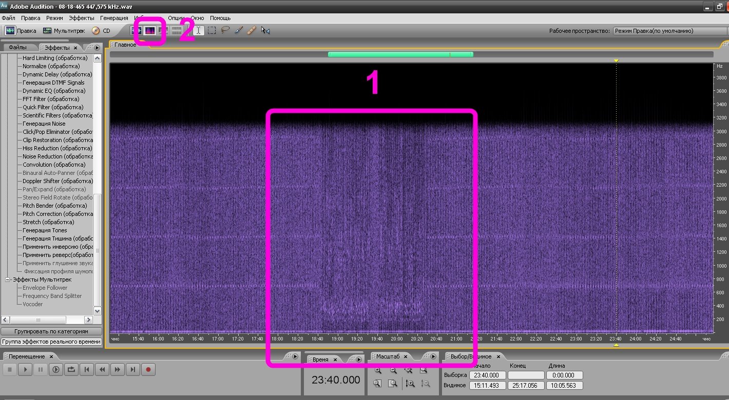Click effects list horizontal scroll right arrow
Image resolution: width=729 pixels, height=400 pixels.
click(x=87, y=319)
